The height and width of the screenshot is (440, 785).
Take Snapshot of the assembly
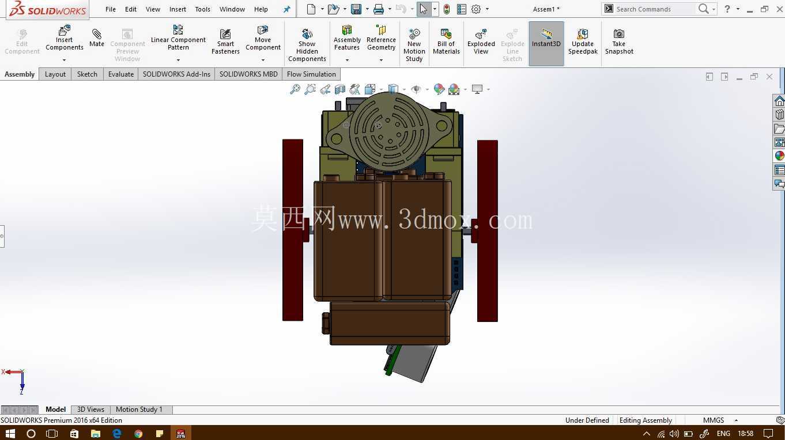619,41
